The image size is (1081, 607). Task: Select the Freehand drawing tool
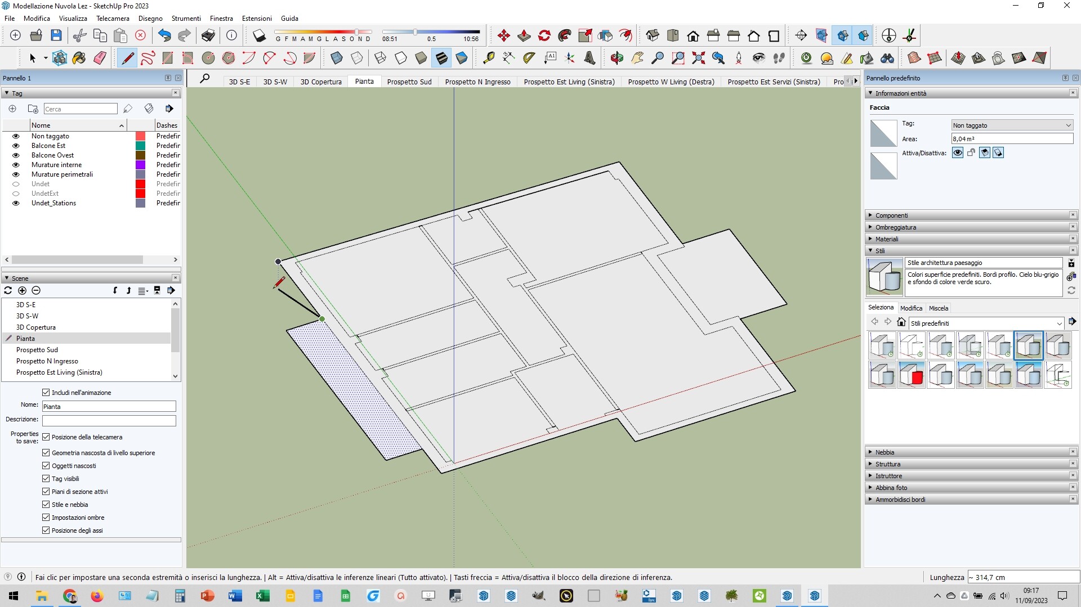point(148,58)
